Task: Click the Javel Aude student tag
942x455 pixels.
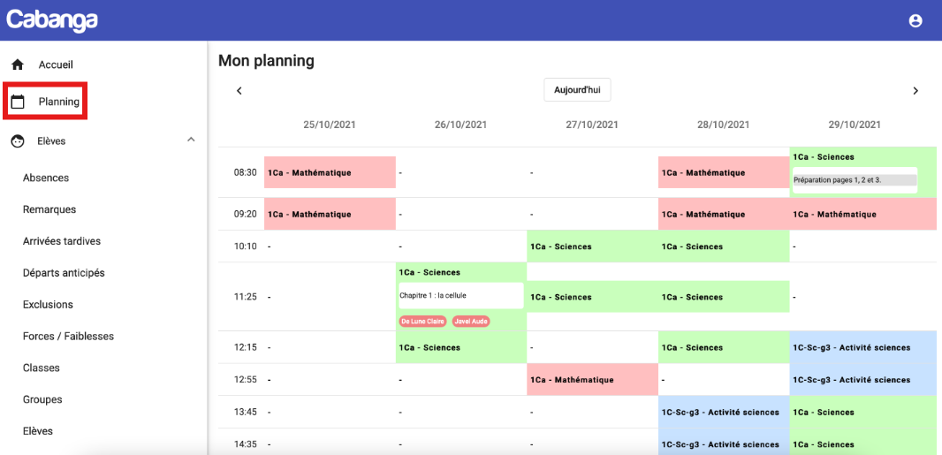Action: pos(470,322)
